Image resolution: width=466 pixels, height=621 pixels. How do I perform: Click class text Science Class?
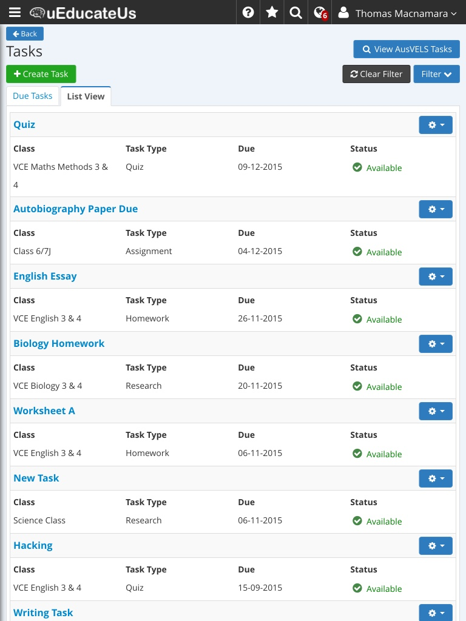39,520
